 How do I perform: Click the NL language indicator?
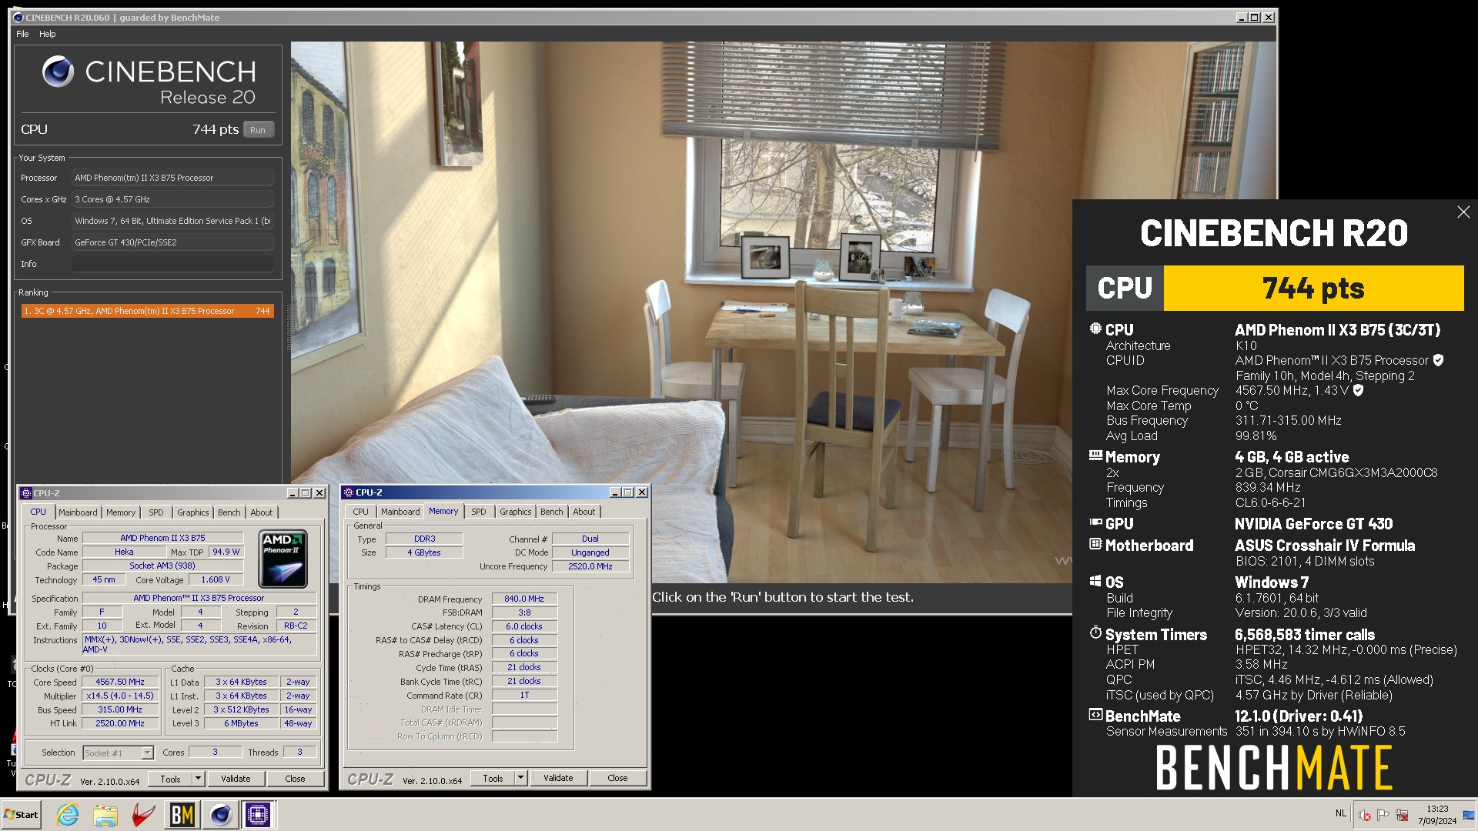(1341, 813)
